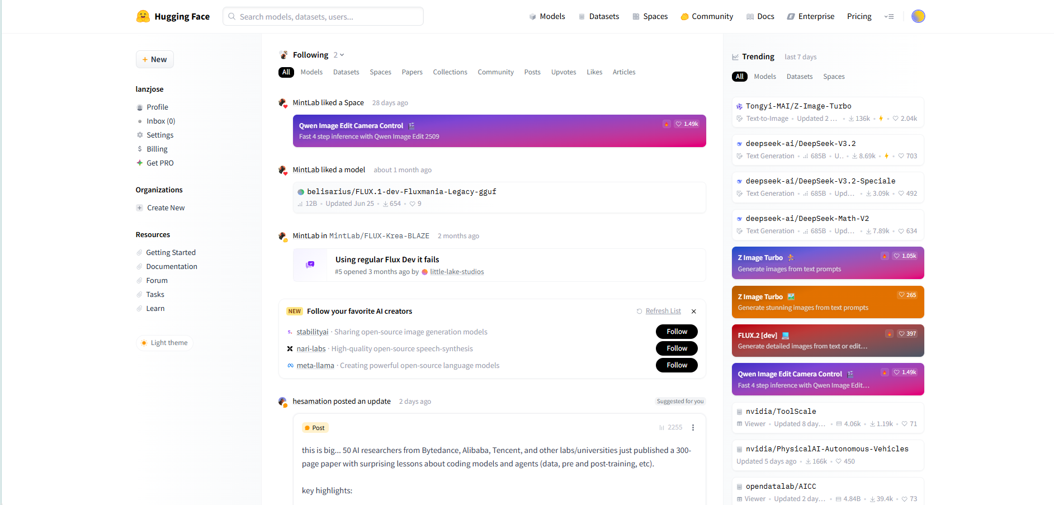Click the New button in sidebar
1054x505 pixels.
[154, 59]
